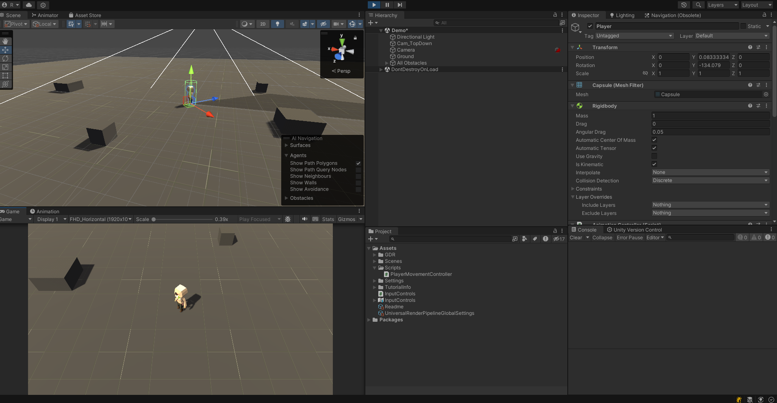Image resolution: width=777 pixels, height=403 pixels.
Task: Toggle the Game view Stats button
Action: click(328, 219)
